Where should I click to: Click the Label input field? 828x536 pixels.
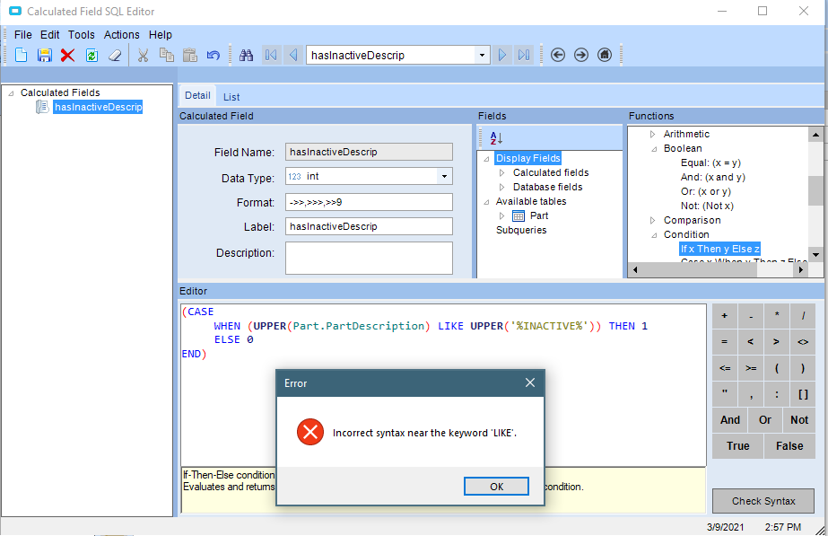369,226
